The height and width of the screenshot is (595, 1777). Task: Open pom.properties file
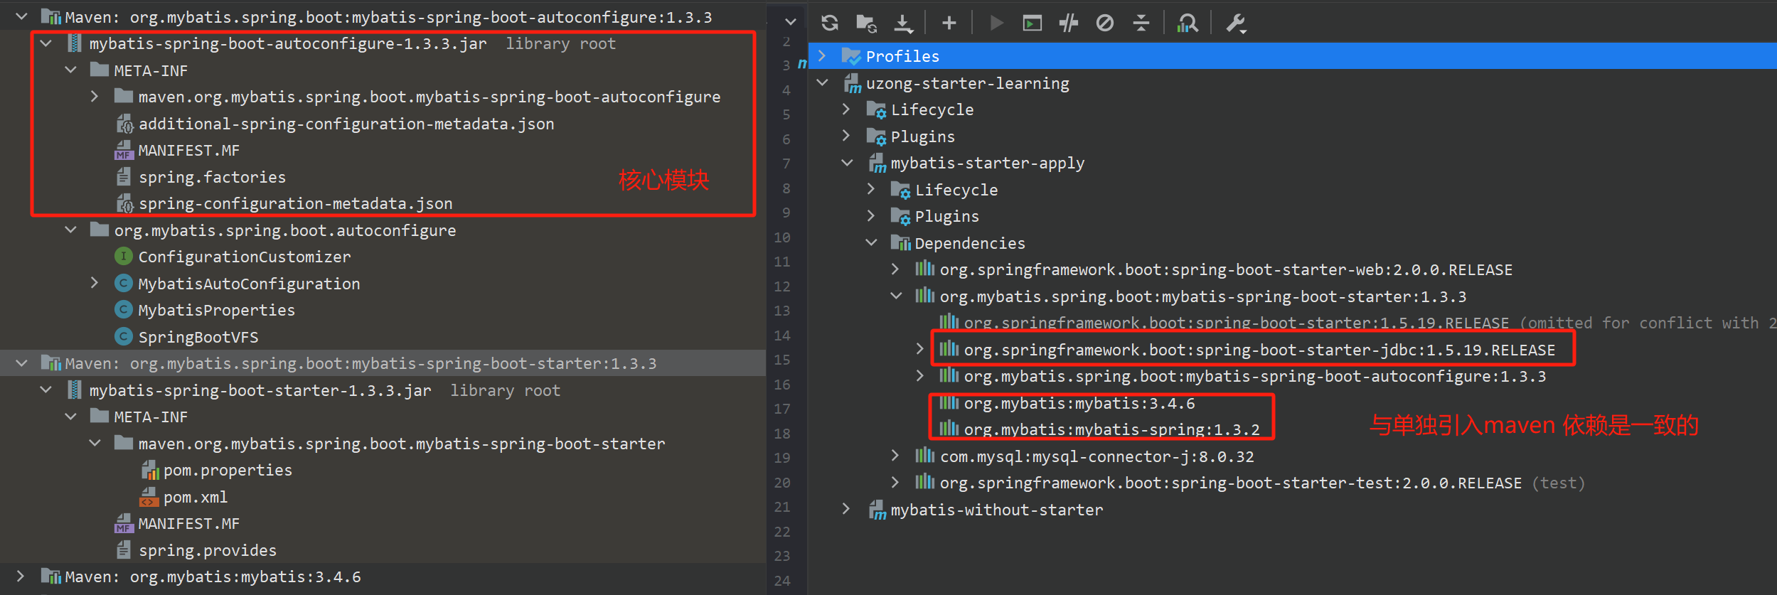[x=228, y=470]
